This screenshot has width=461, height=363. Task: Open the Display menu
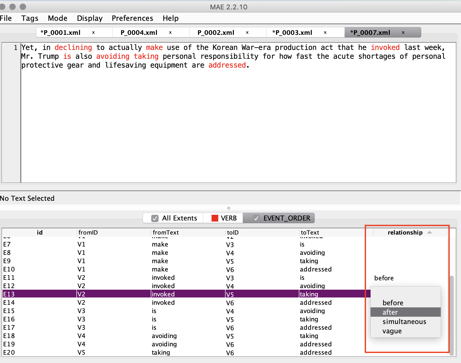tap(90, 18)
